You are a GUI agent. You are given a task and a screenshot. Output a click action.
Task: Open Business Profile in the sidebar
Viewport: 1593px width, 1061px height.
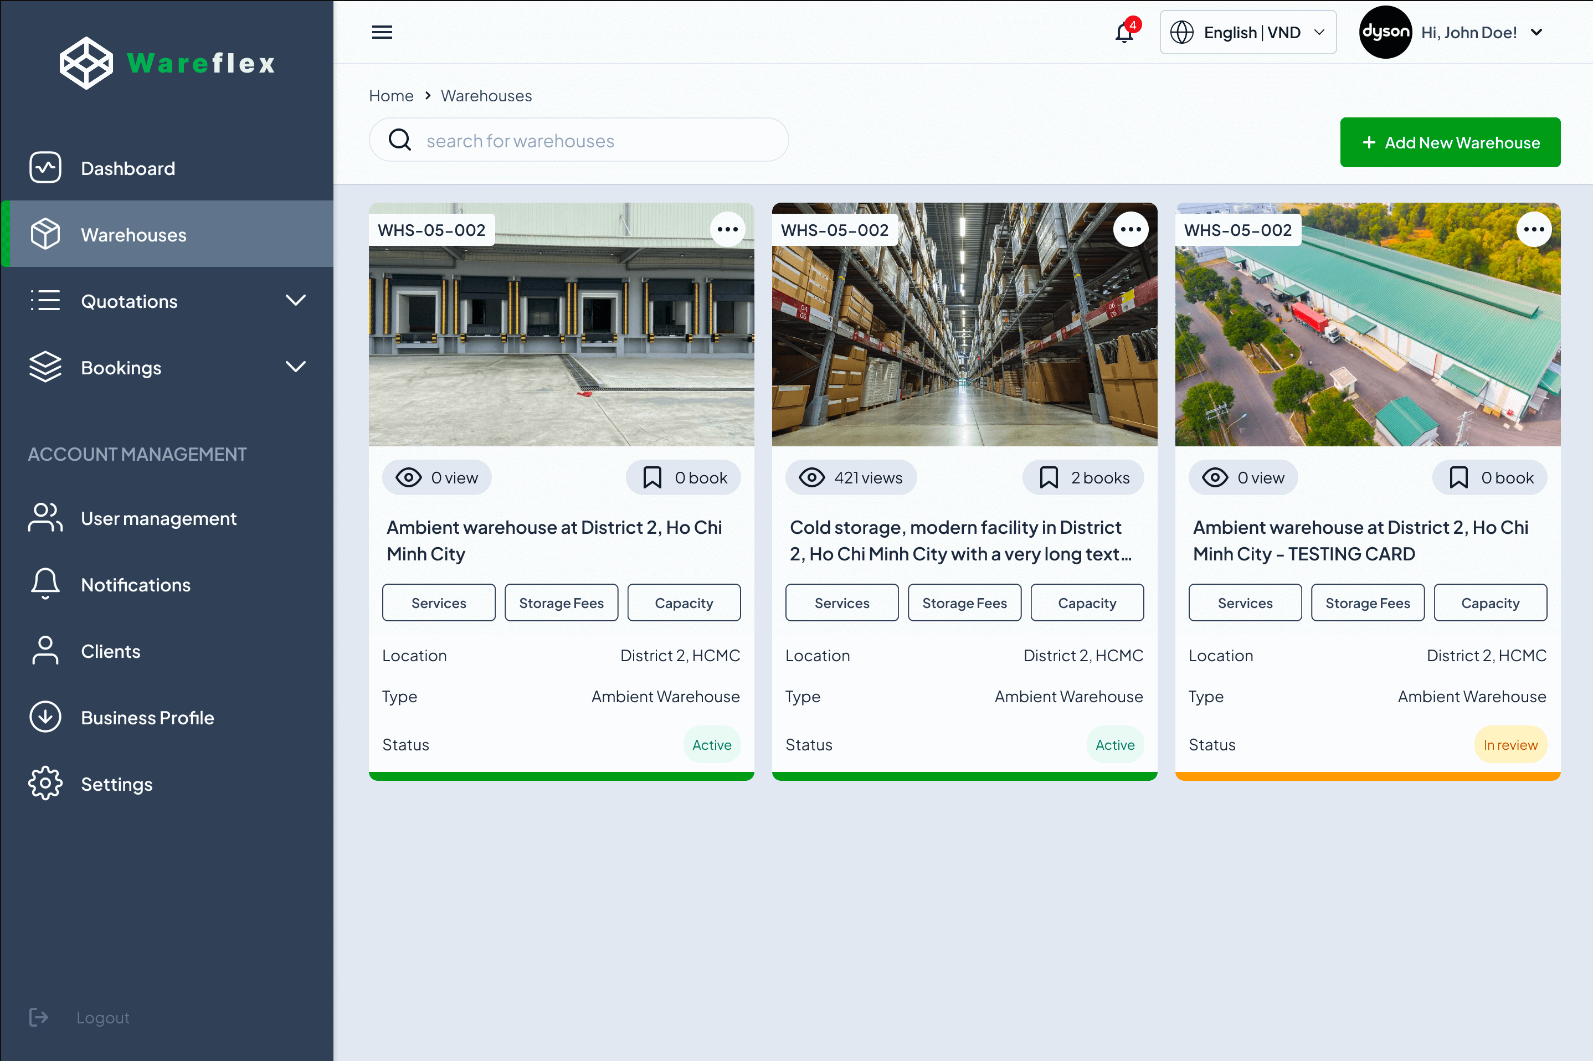tap(147, 717)
